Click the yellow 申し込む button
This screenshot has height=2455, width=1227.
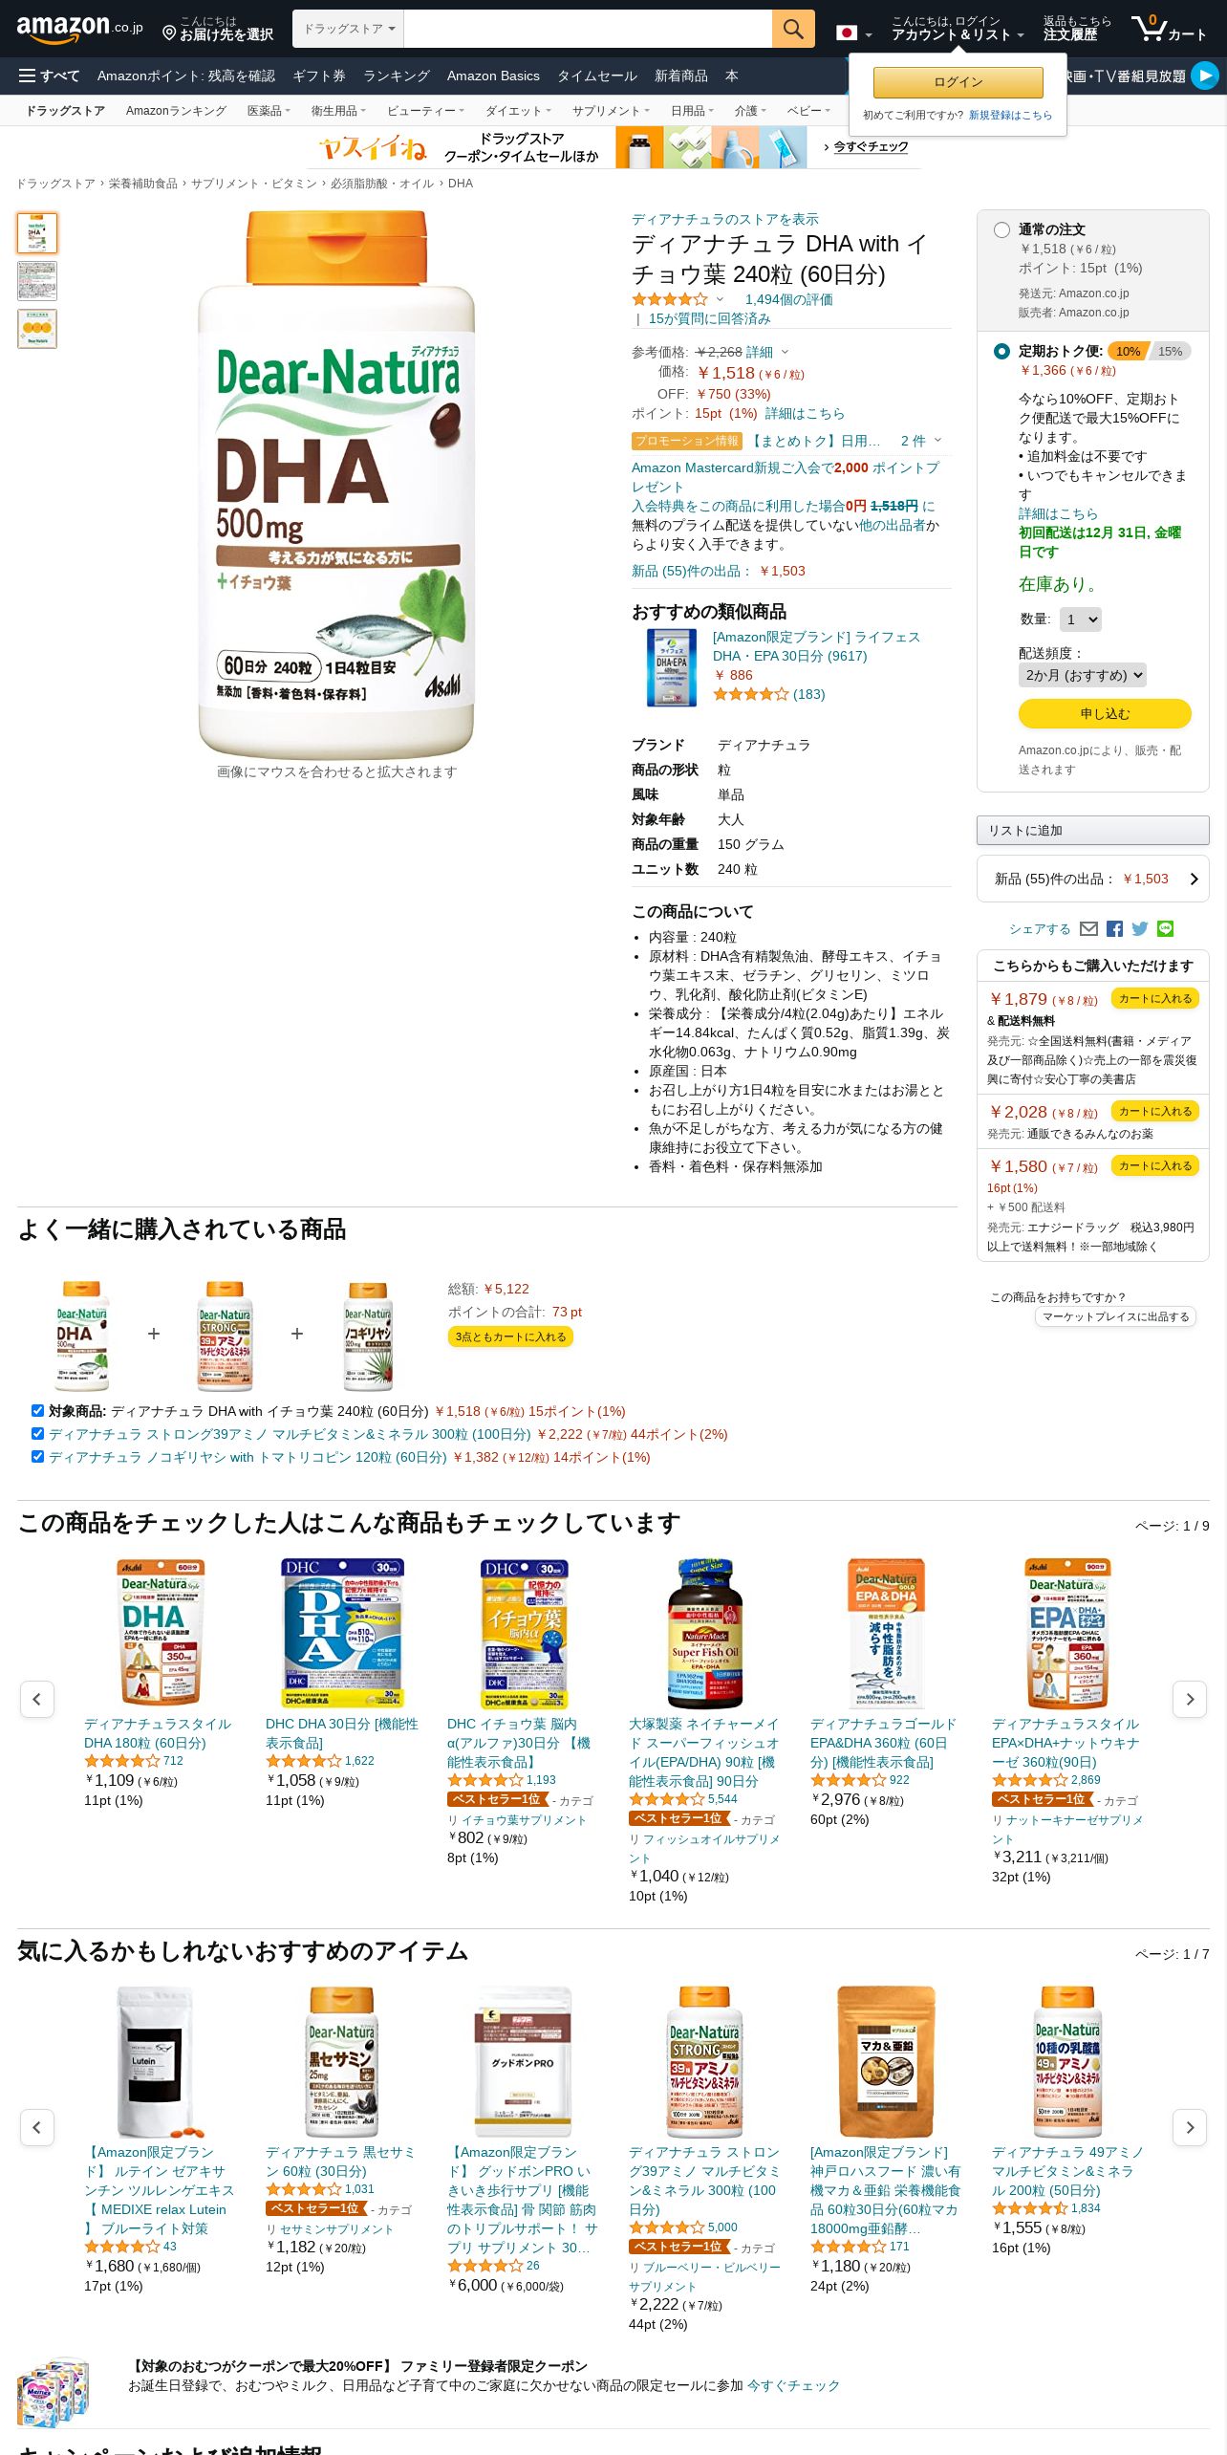pos(1105,713)
